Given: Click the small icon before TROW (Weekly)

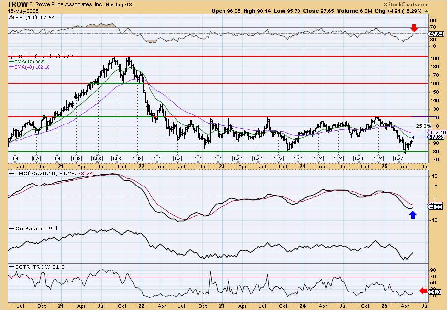Looking at the screenshot, I should 12,57.
